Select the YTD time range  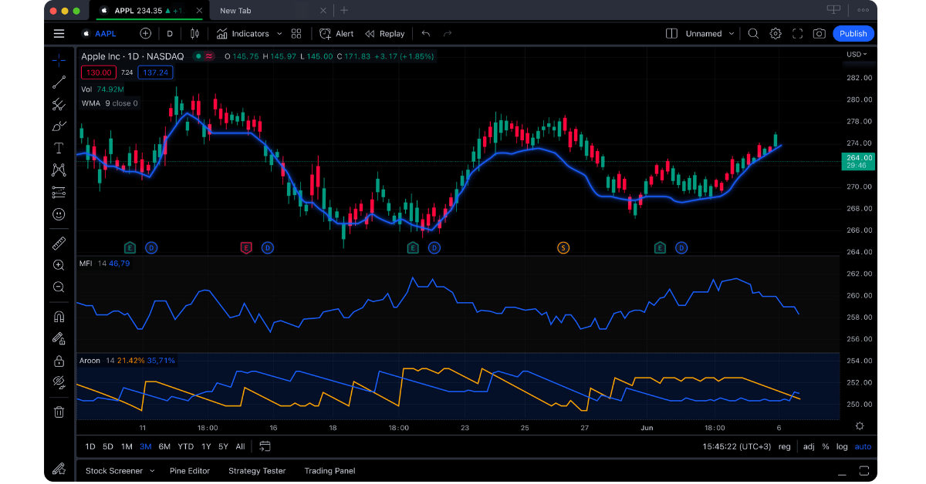186,446
